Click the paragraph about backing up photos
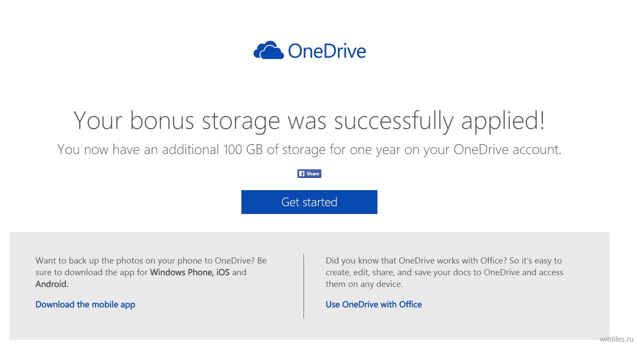Screen dimensions: 641x349 (151, 273)
